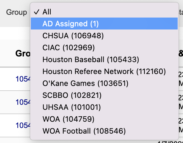This screenshot has width=183, height=143.
Task: Select CHSUA (106948) from the list
Action: pyautogui.click(x=104, y=36)
